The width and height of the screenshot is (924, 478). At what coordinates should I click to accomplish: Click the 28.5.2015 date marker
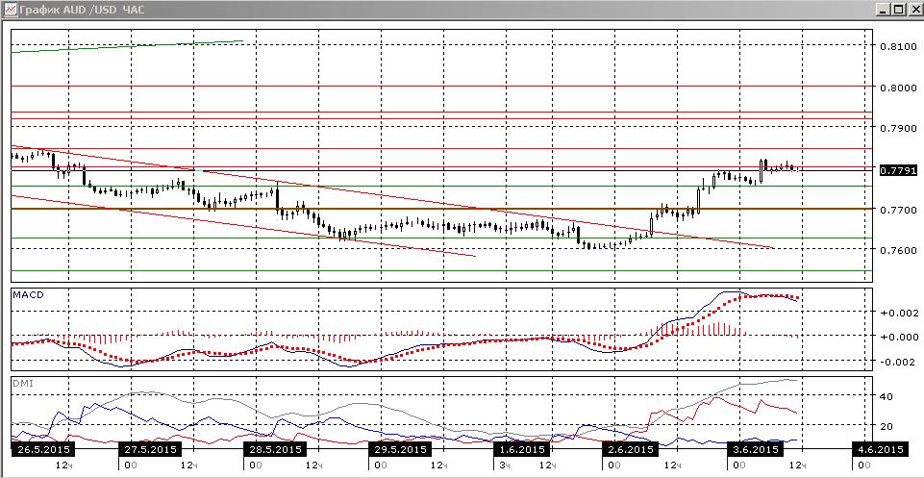pos(272,449)
